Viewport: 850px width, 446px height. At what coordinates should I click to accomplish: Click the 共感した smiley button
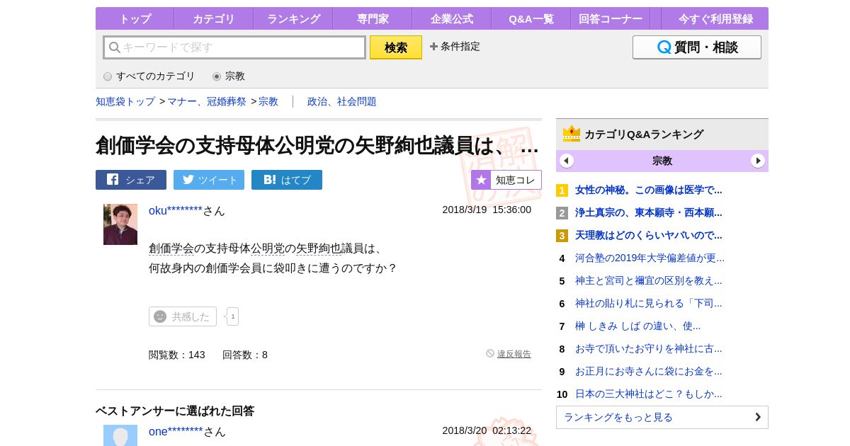[183, 316]
